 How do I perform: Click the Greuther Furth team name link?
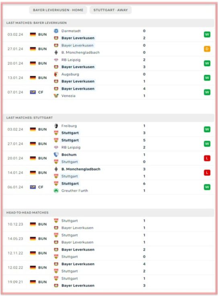pos(75,191)
